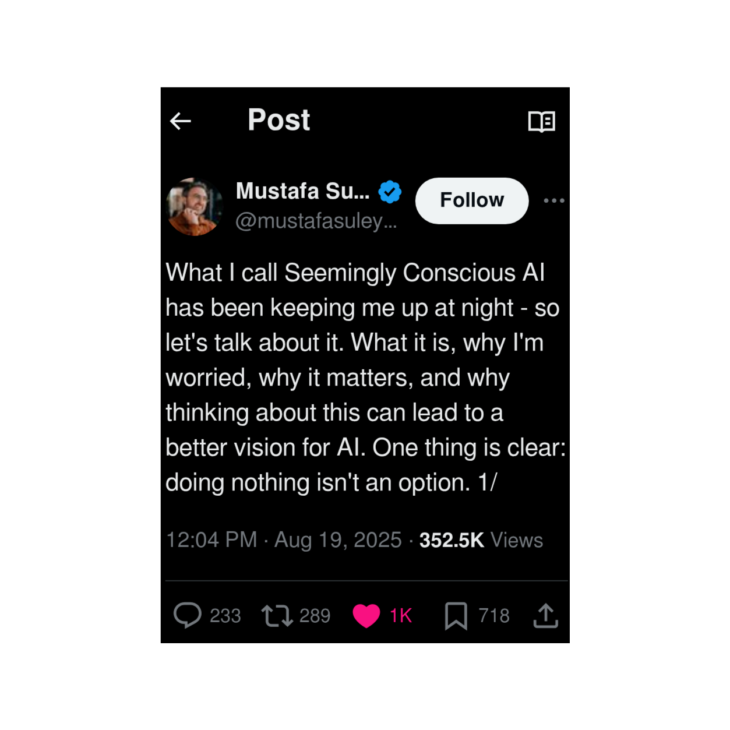Viewport: 730px width, 730px height.
Task: Go back using the left arrow
Action: [x=180, y=121]
